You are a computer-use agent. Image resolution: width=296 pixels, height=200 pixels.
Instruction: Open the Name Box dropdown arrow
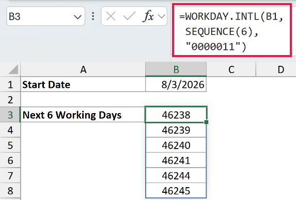[77, 17]
